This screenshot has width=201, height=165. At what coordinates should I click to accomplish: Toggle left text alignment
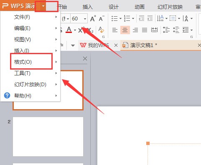click(115, 30)
